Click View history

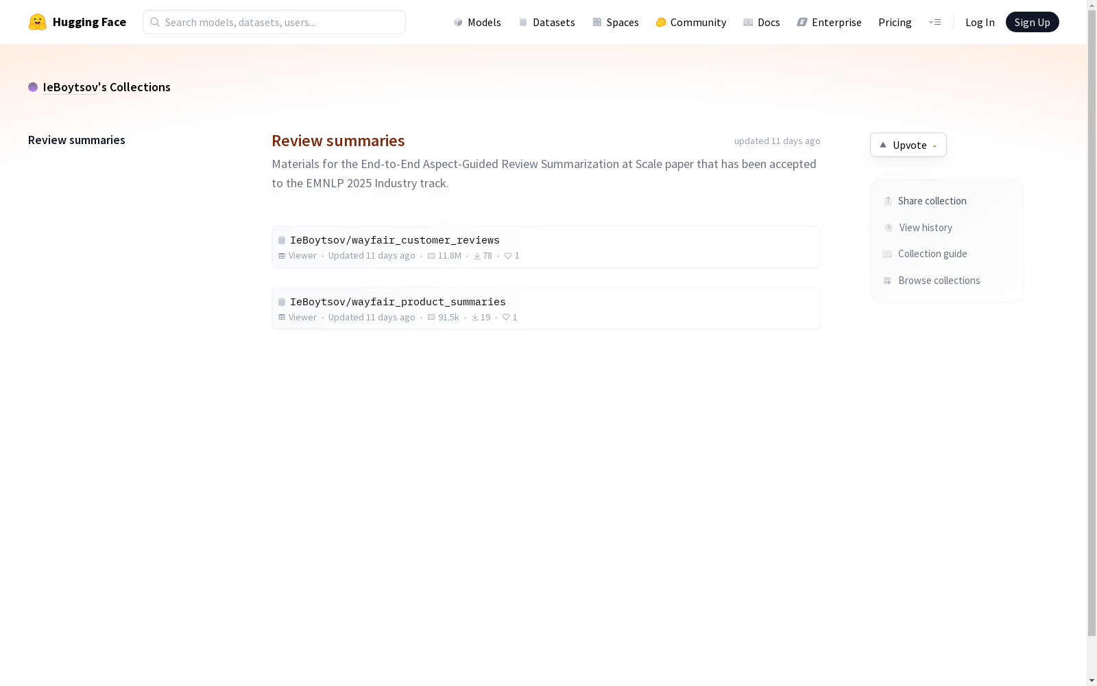click(919, 228)
